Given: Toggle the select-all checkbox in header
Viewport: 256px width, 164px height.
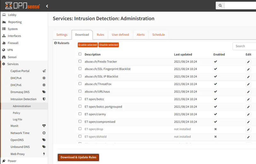Looking at the screenshot, I should pyautogui.click(x=80, y=54).
